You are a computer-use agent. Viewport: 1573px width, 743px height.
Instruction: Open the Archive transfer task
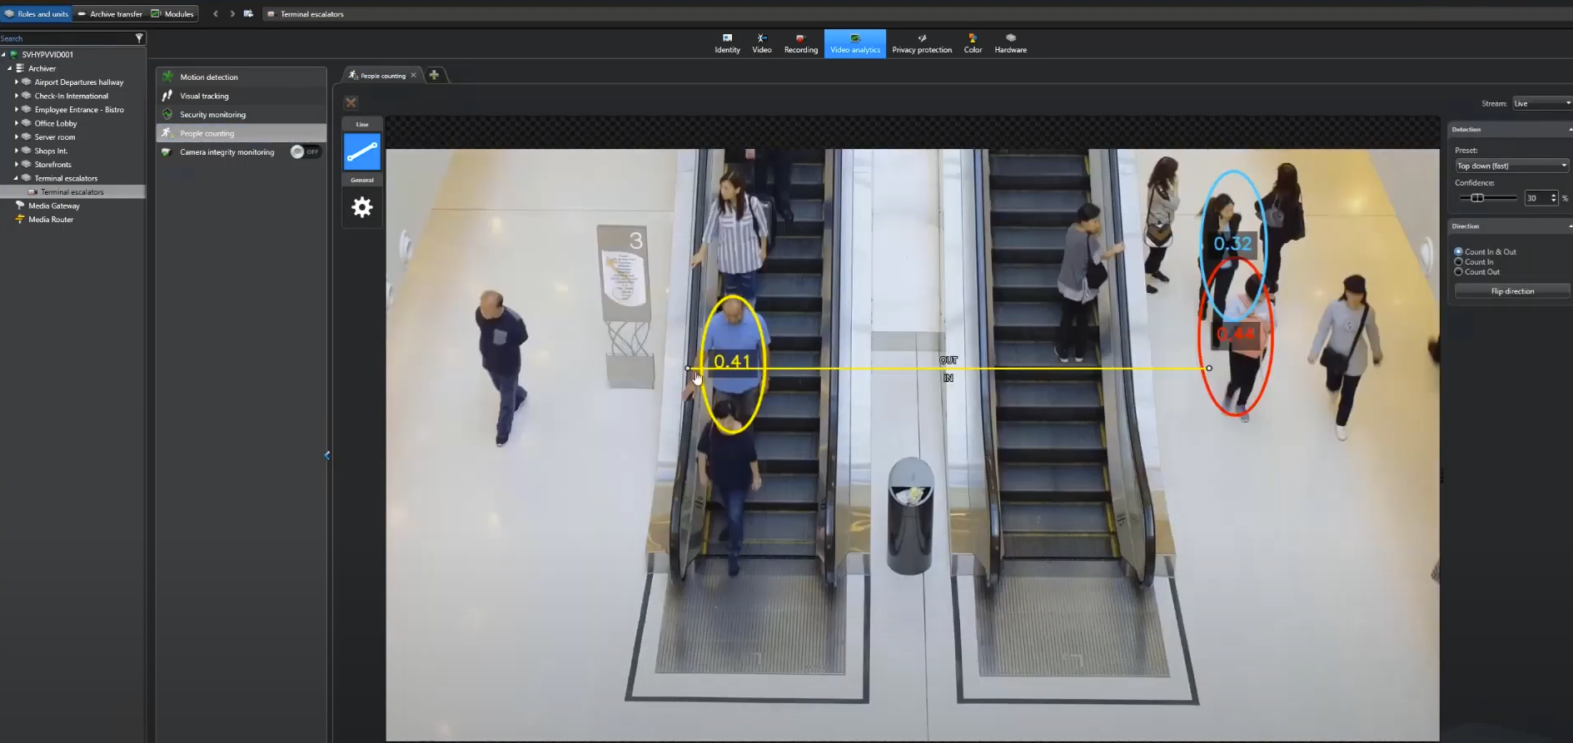110,14
